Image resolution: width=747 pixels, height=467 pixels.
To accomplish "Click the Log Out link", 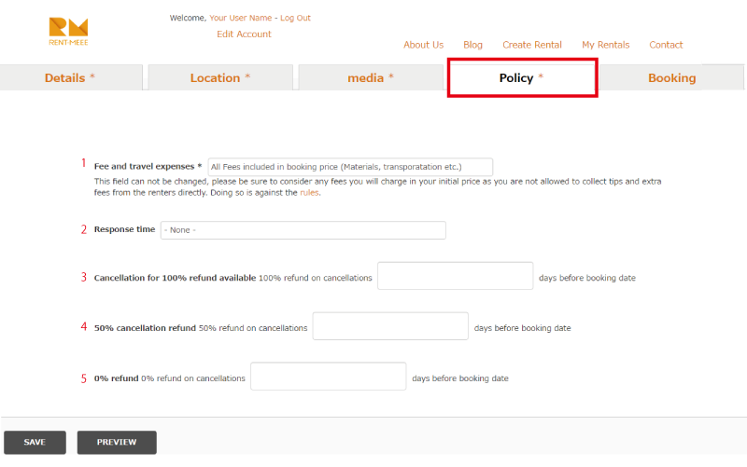I will pos(295,18).
